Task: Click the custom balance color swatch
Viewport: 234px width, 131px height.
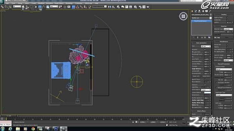Action: click(x=207, y=92)
